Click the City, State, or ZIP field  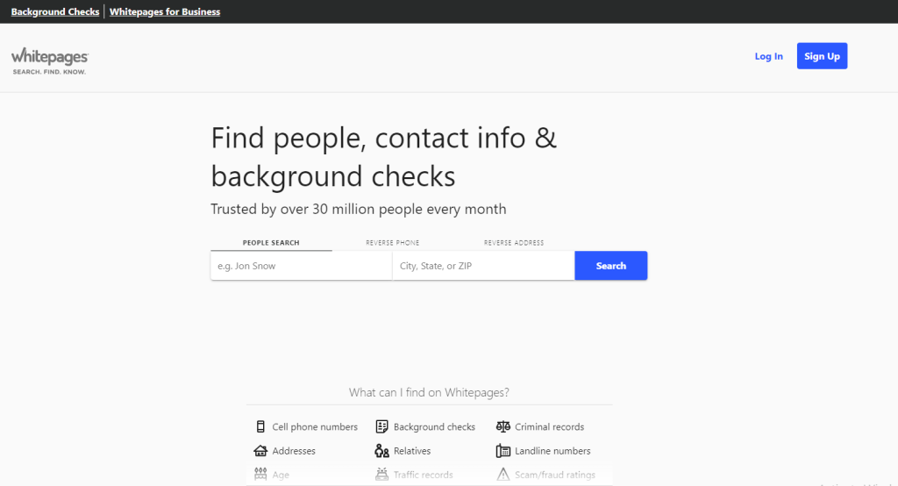click(482, 266)
